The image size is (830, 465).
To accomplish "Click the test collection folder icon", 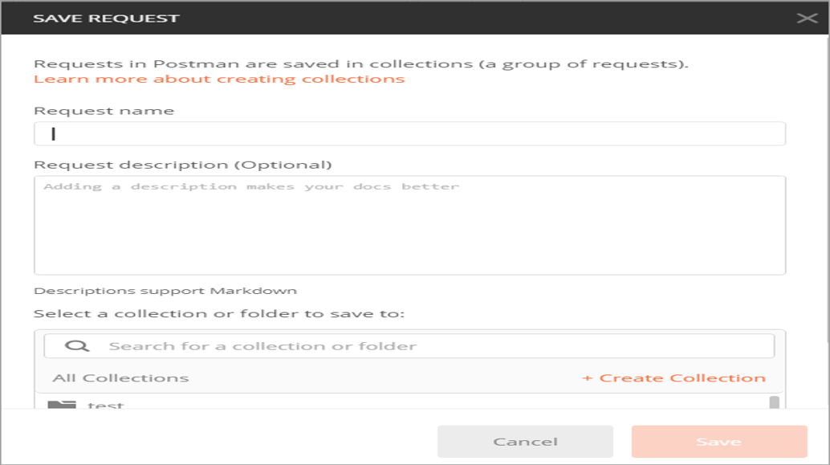I will point(61,404).
